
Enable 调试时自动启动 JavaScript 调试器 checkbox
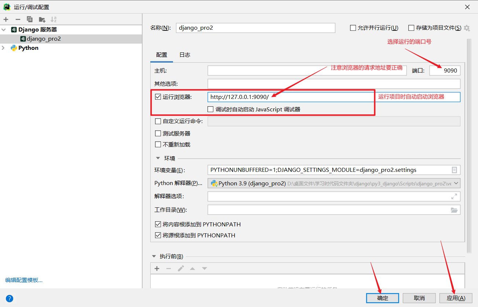pyautogui.click(x=210, y=109)
